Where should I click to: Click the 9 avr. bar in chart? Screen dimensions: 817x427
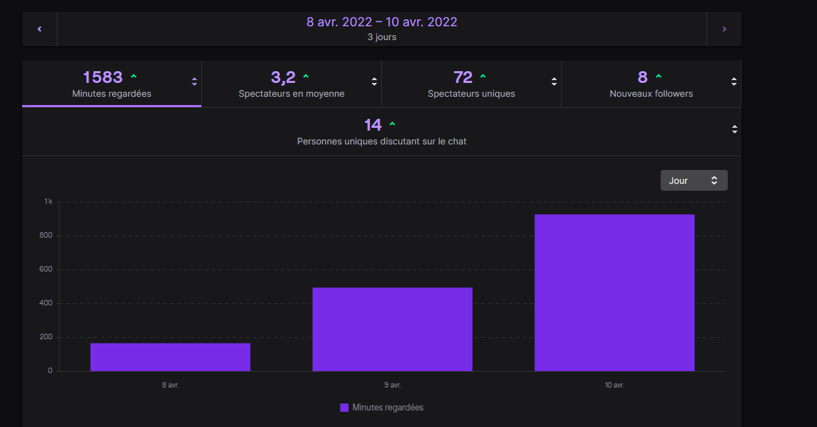point(392,329)
